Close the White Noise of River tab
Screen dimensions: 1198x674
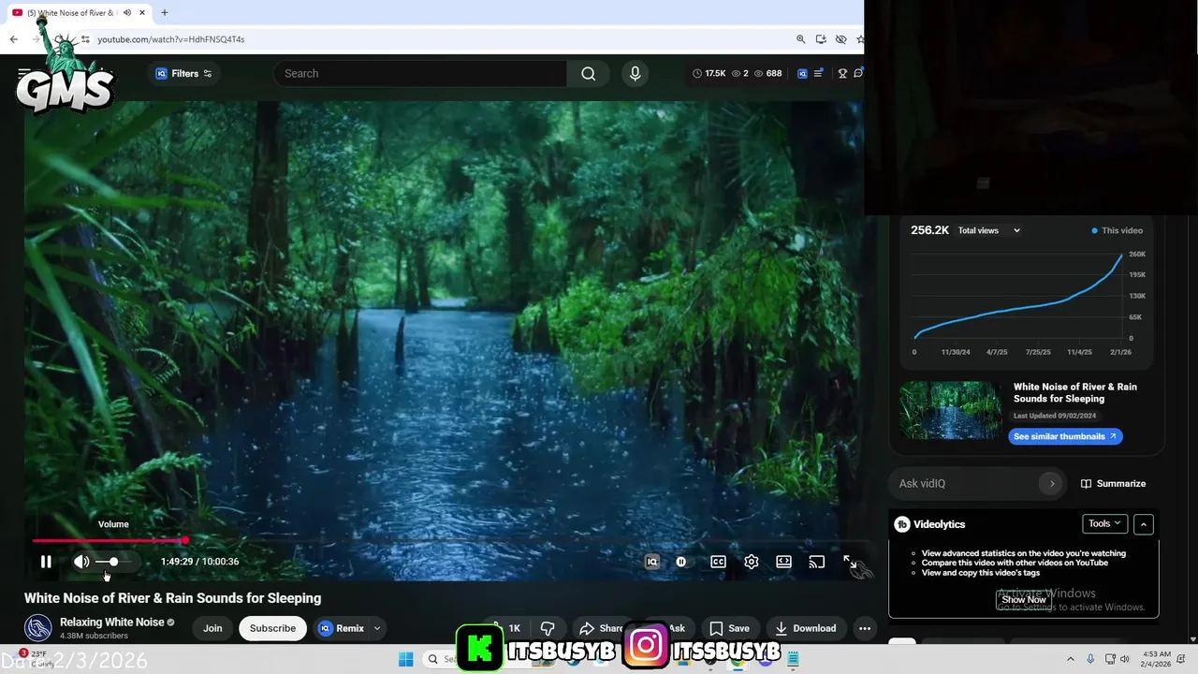click(x=142, y=13)
